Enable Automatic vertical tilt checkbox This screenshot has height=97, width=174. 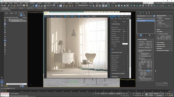point(158,34)
